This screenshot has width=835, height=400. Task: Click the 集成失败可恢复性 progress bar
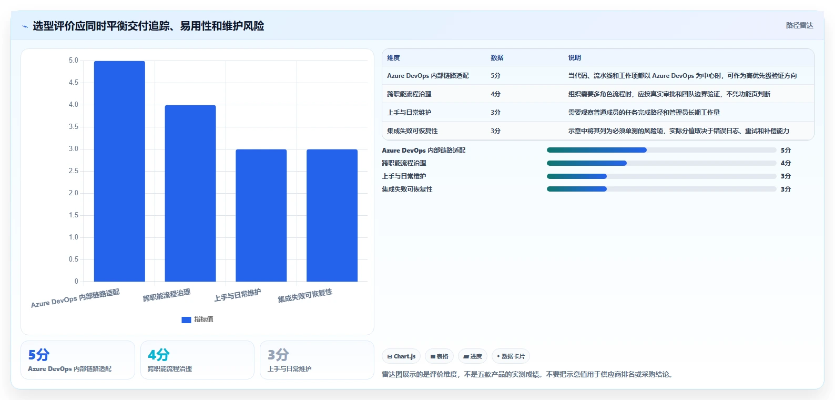(661, 189)
